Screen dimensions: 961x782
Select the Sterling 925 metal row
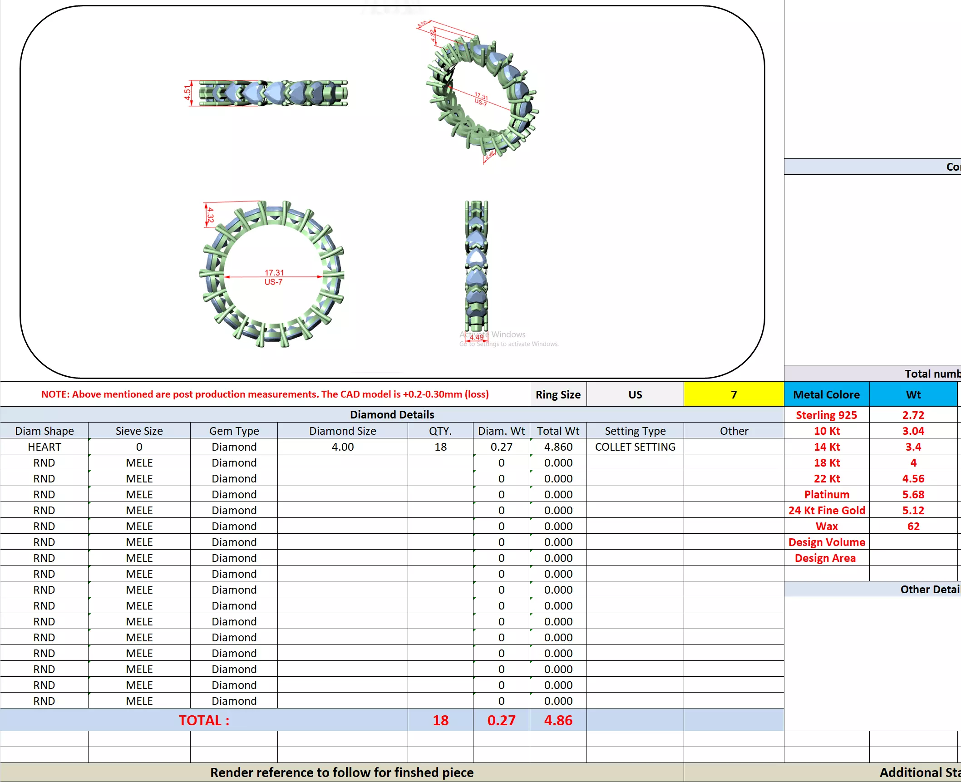tap(826, 415)
